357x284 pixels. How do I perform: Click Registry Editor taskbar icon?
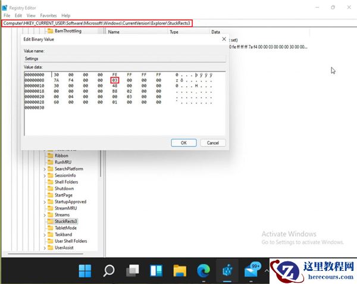227,270
